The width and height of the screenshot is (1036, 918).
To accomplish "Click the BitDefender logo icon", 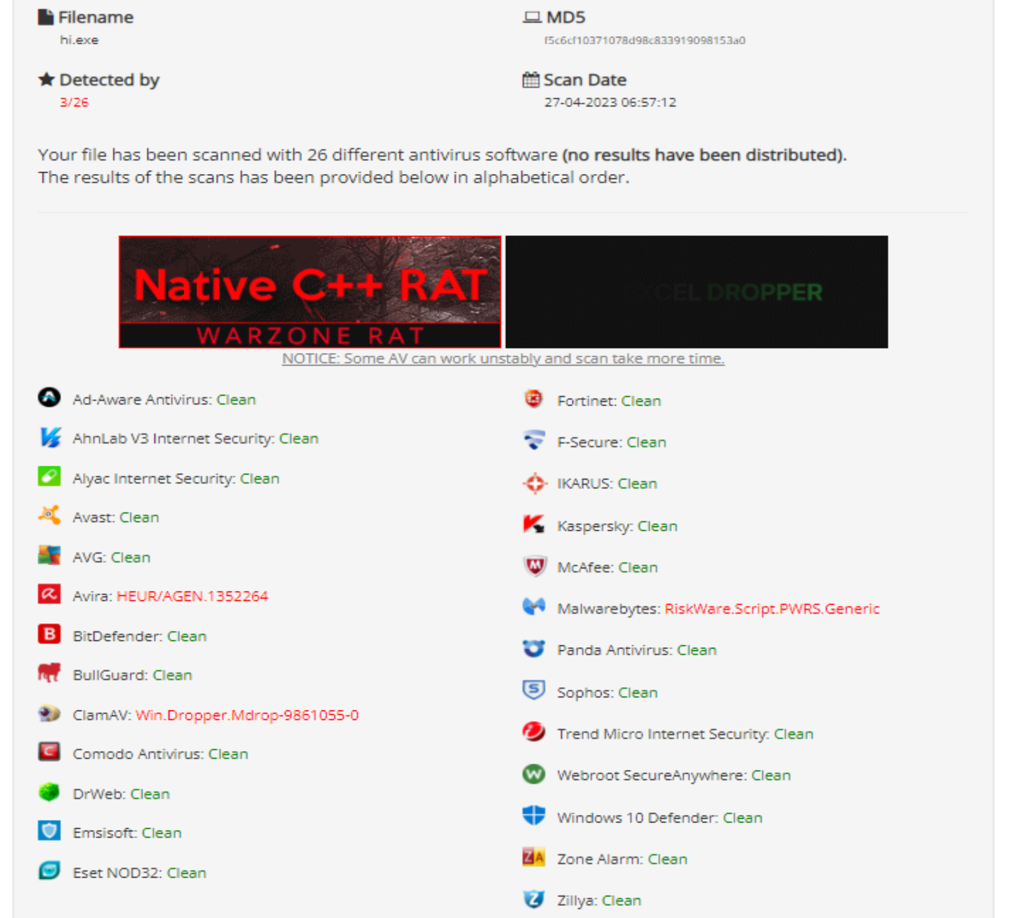I will pyautogui.click(x=49, y=634).
